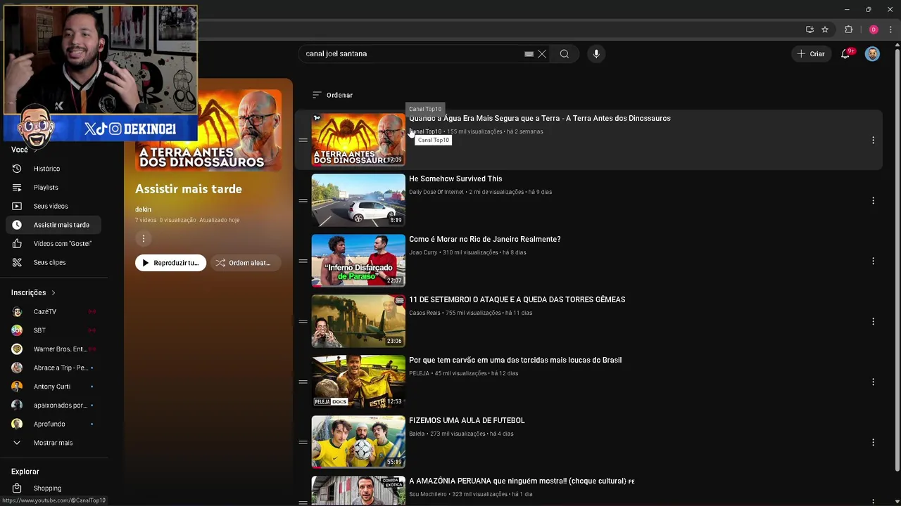Click Daily Dose Of Internet channel name
The height and width of the screenshot is (506, 901).
(x=436, y=193)
